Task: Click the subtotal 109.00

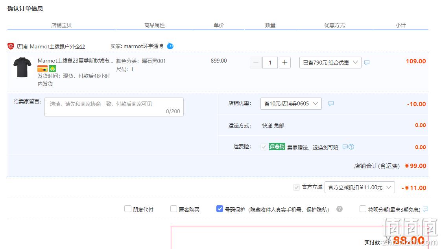Action: coord(416,61)
